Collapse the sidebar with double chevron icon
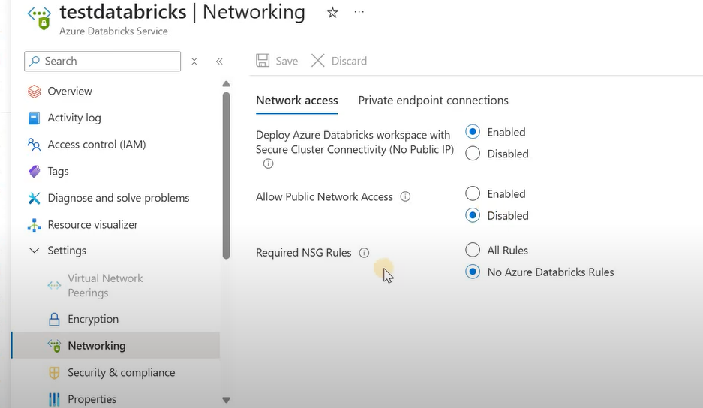This screenshot has width=703, height=408. [x=219, y=61]
